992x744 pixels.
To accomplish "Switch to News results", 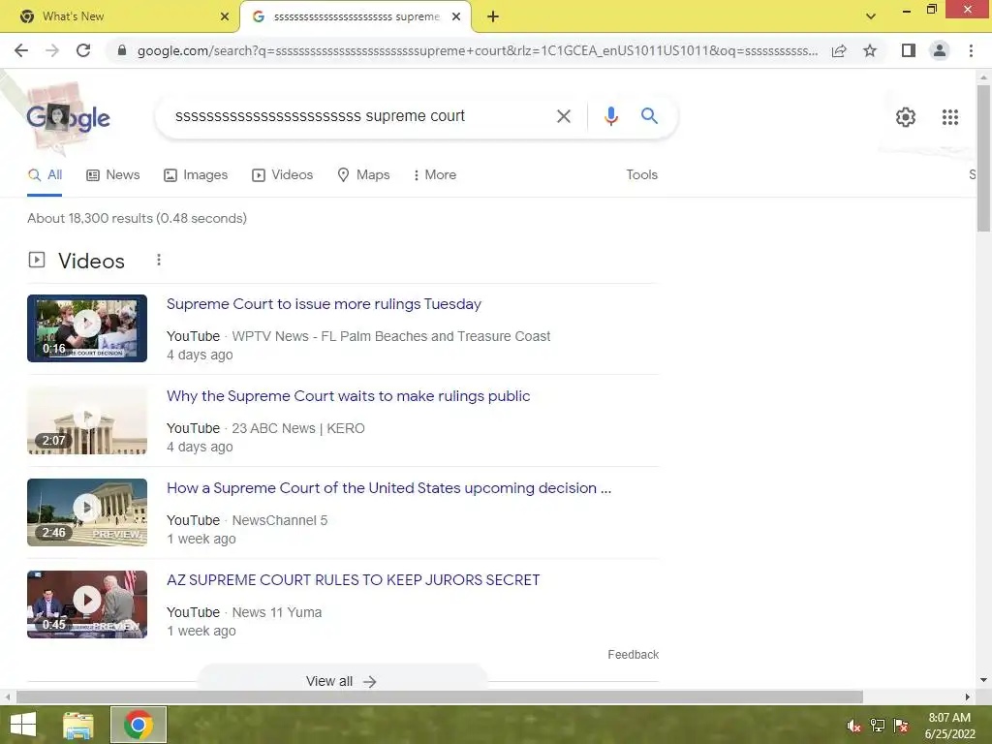I will click(112, 175).
